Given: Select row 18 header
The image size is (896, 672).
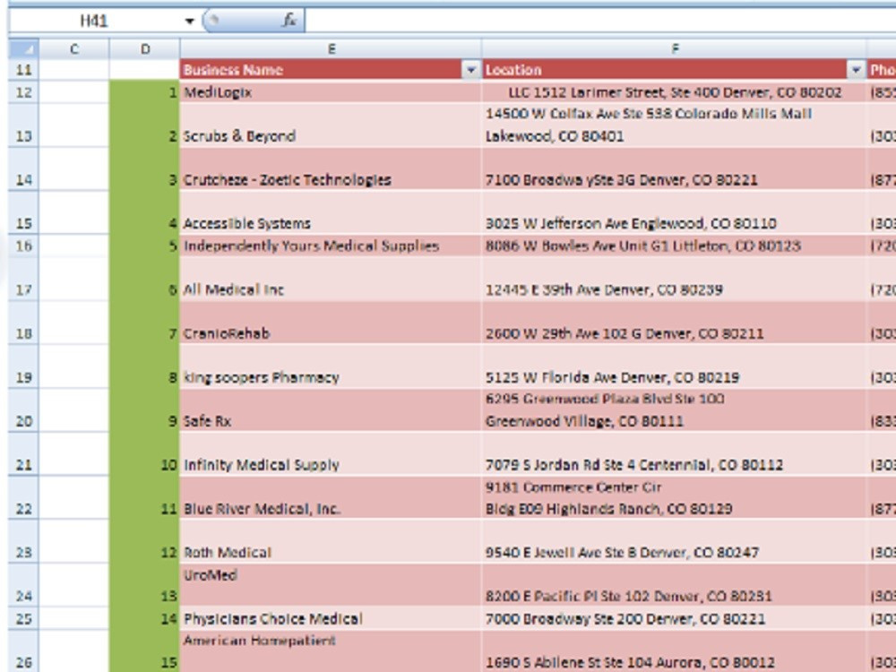Looking at the screenshot, I should point(23,323).
